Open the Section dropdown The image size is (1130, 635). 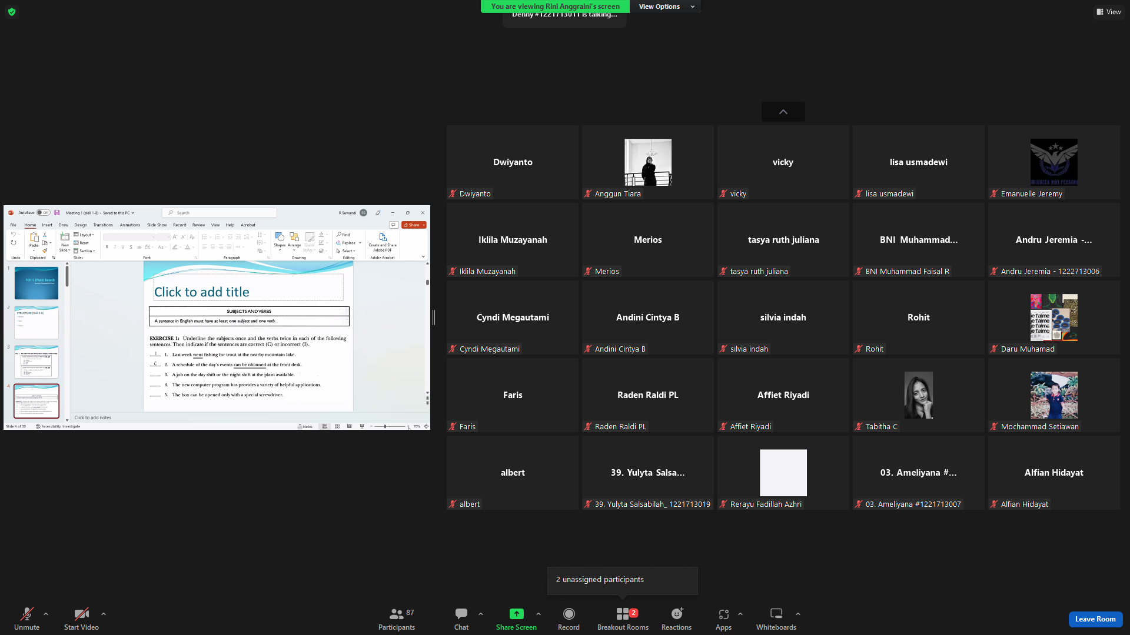click(x=84, y=251)
